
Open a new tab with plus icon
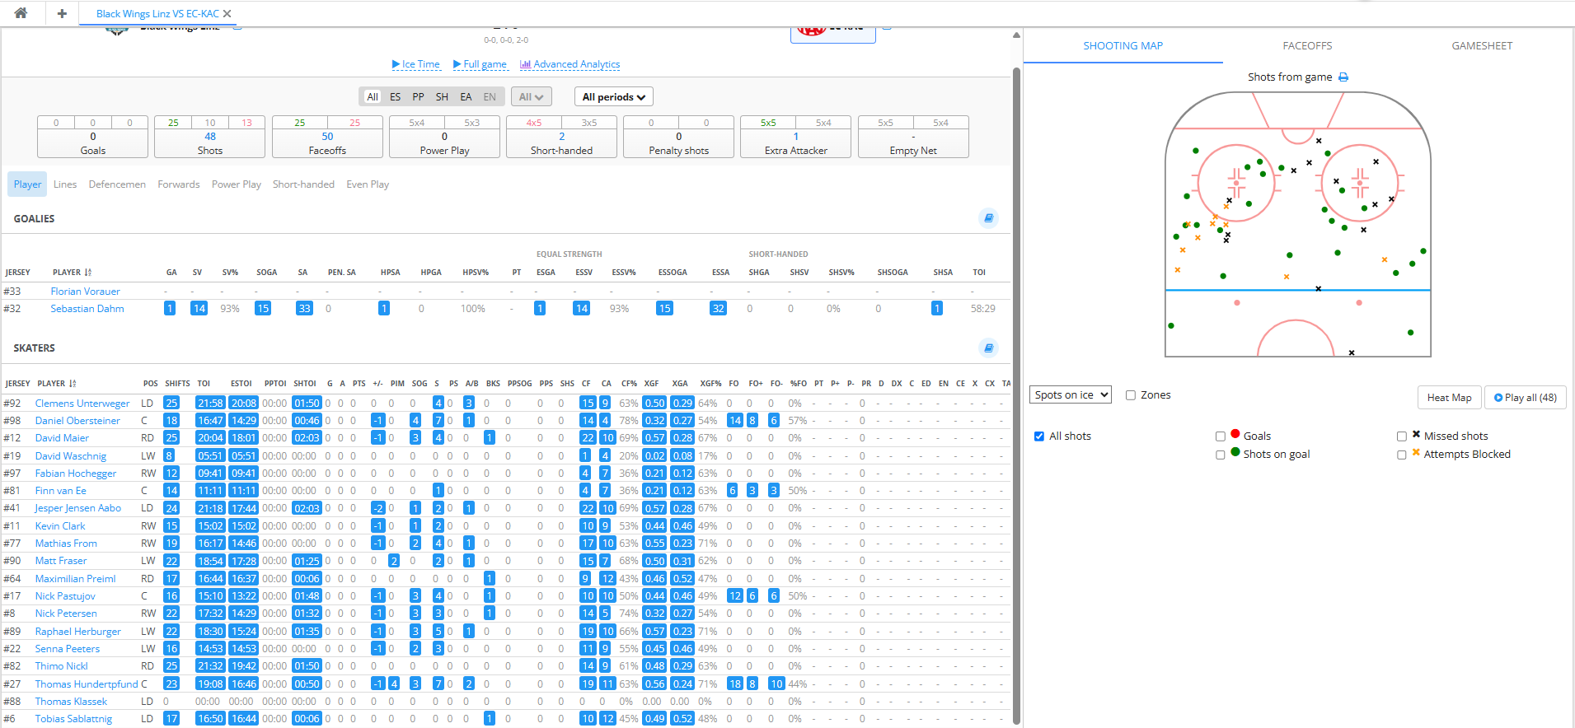(62, 13)
